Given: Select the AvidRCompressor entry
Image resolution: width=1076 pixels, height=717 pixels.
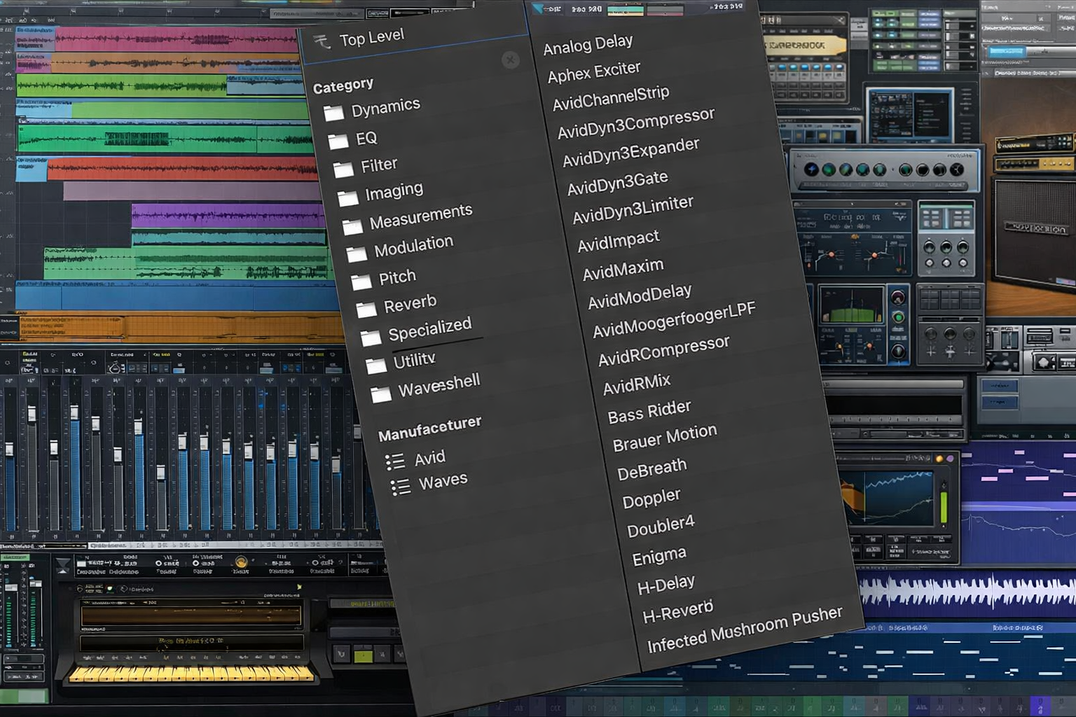Looking at the screenshot, I should (663, 351).
